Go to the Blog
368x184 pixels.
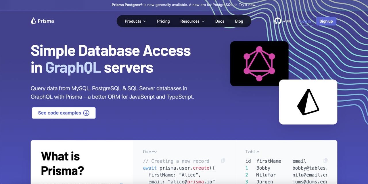click(x=239, y=21)
